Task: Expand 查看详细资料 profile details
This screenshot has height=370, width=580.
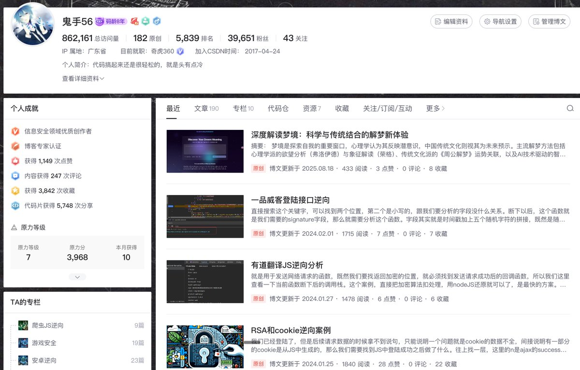Action: click(x=83, y=78)
